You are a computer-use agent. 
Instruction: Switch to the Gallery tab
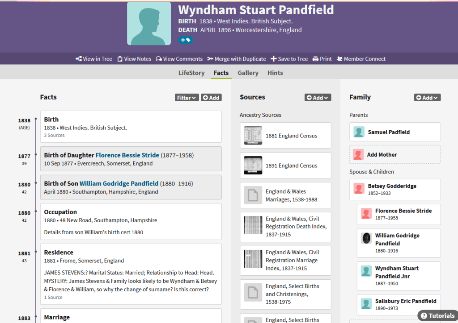click(248, 73)
